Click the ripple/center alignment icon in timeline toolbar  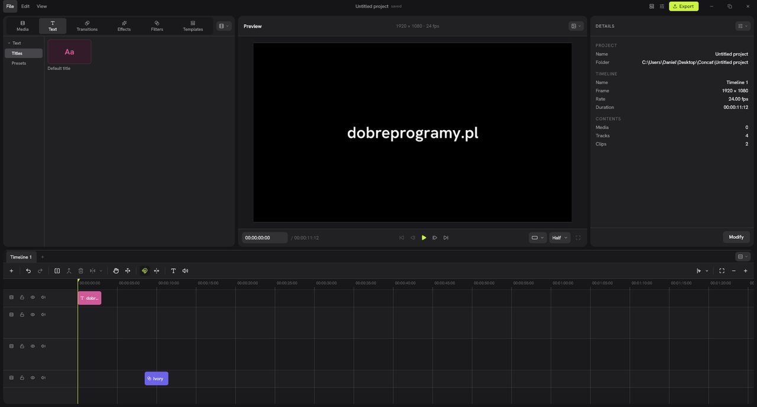(157, 271)
